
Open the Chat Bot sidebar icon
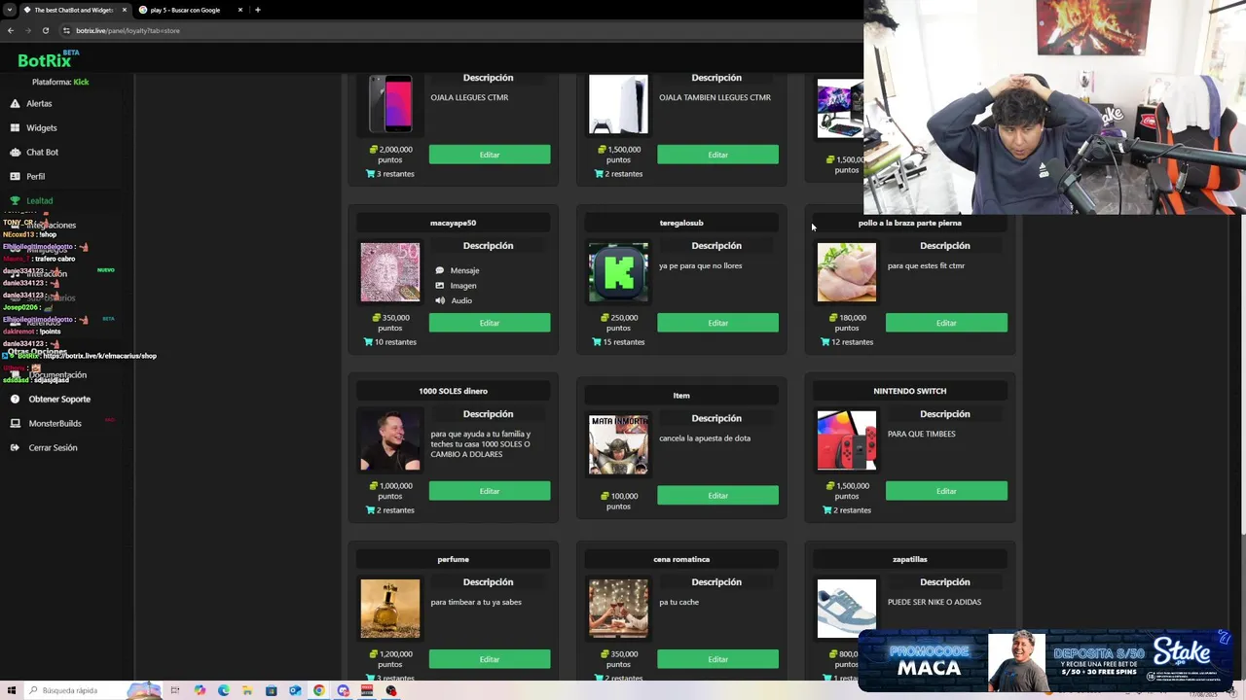(x=15, y=152)
